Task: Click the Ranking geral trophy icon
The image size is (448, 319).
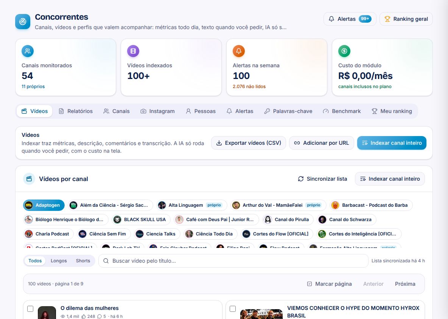Action: (x=387, y=19)
